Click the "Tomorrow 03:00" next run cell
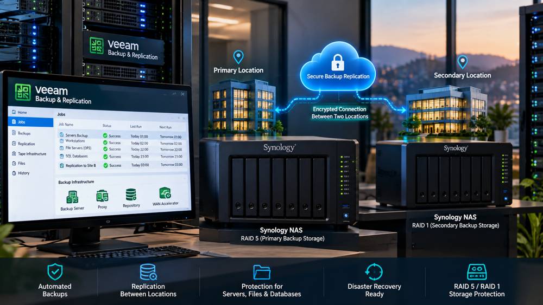 [x=172, y=165]
